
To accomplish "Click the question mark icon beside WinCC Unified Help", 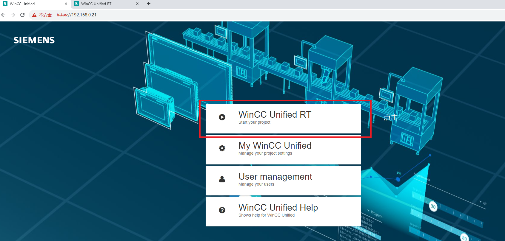I will [x=222, y=210].
